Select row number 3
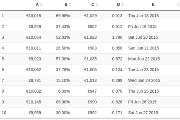Screen dimensions: 180x120 click(3, 37)
